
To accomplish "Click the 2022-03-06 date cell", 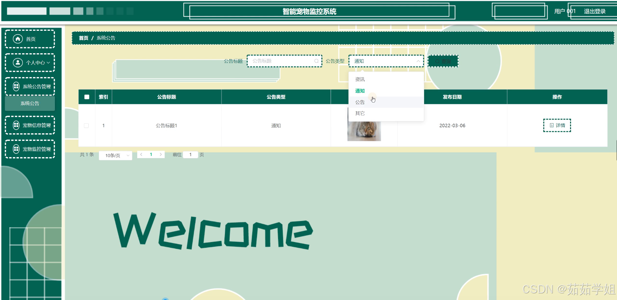I will 452,126.
